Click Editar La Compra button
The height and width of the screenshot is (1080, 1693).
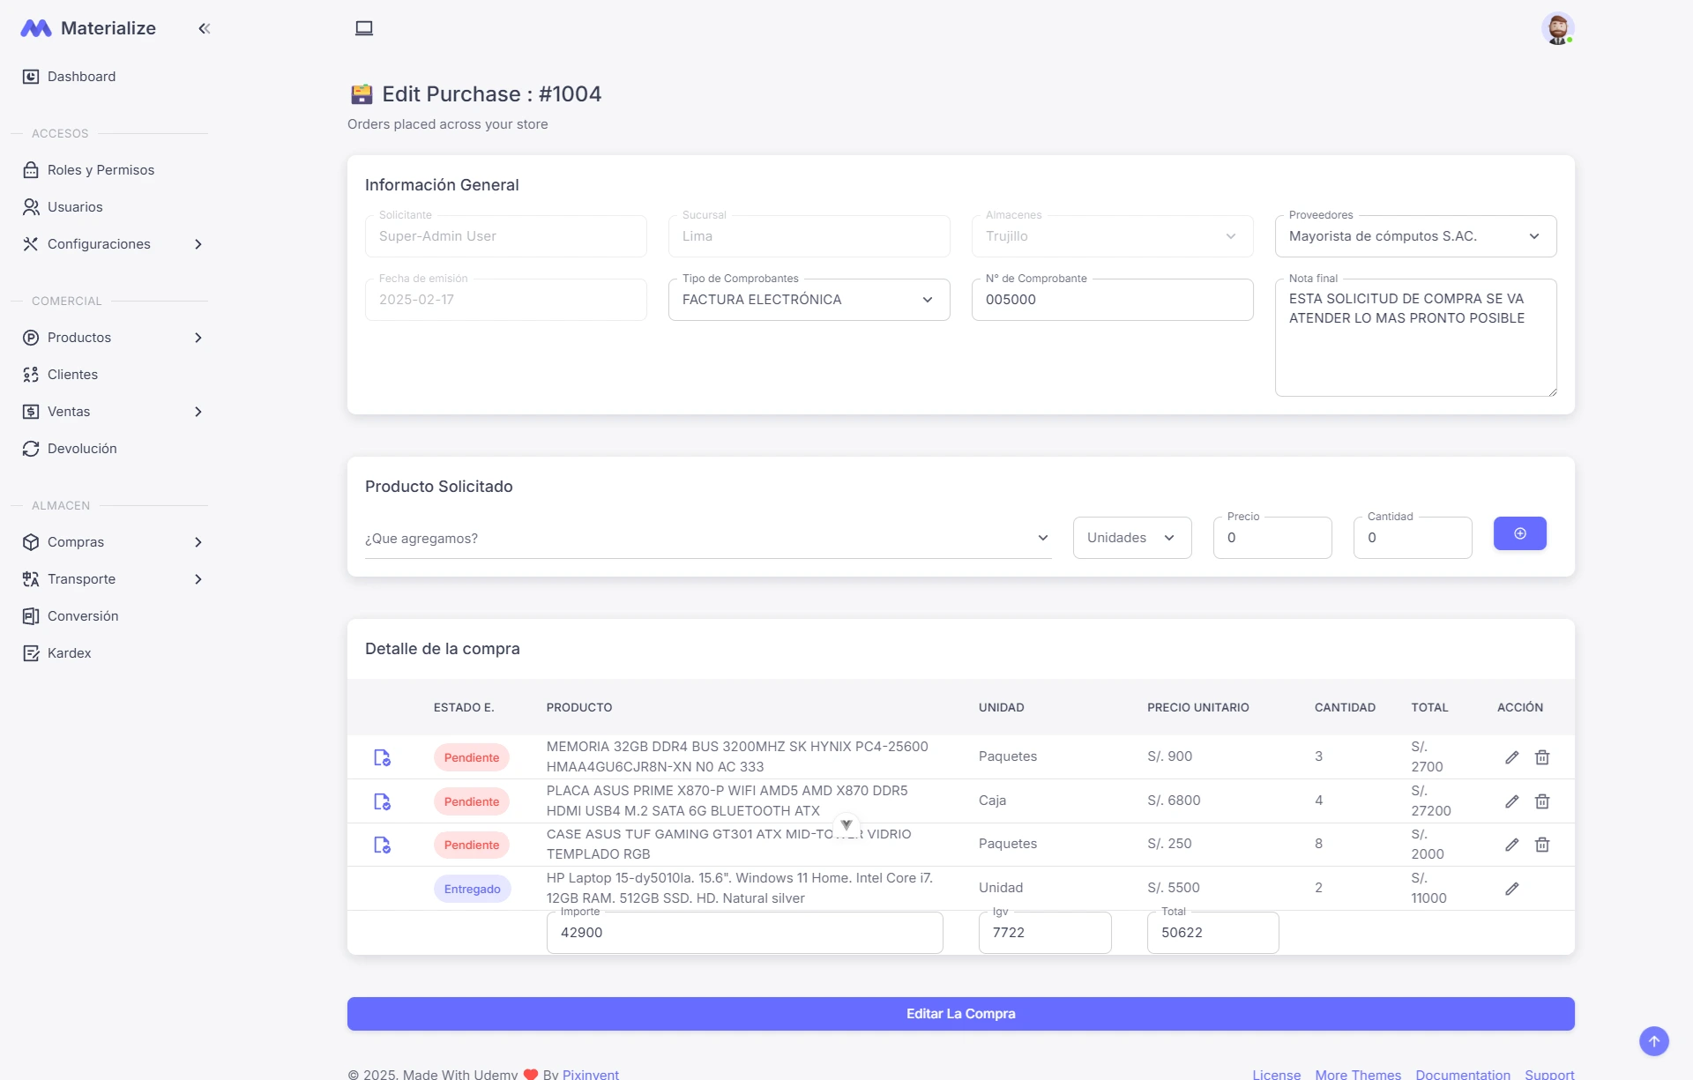click(960, 1014)
